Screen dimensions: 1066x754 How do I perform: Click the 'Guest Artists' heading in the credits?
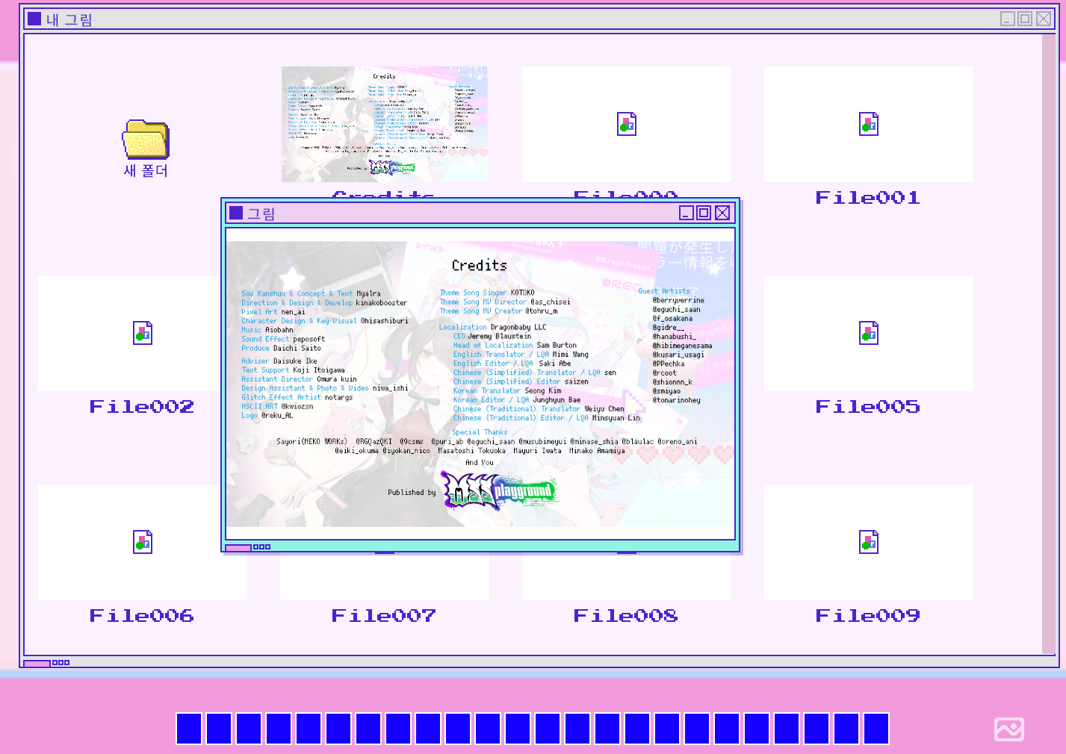664,291
